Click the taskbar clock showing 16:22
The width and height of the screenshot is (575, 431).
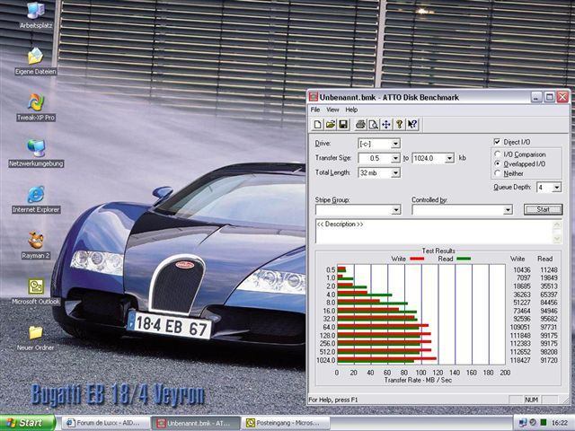pos(559,423)
